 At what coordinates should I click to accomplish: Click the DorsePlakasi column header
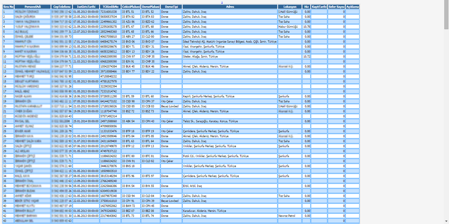[151, 7]
